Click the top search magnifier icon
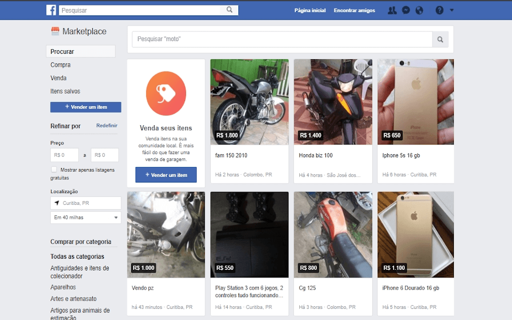The width and height of the screenshot is (512, 320). pos(229,10)
